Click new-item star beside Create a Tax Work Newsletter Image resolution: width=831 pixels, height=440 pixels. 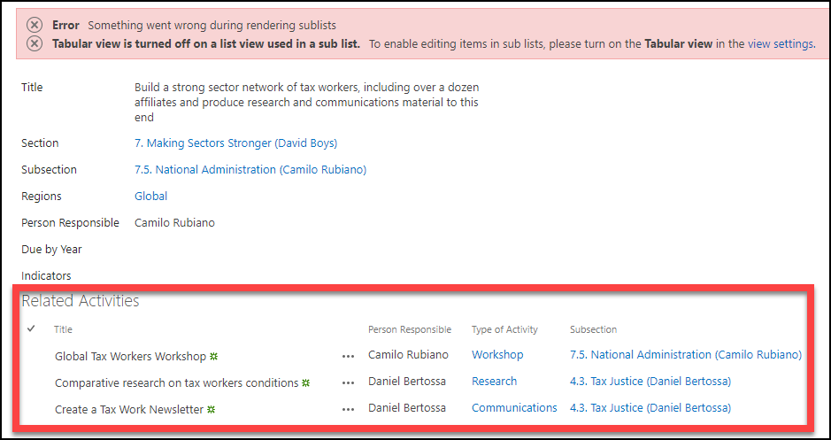[x=212, y=409]
